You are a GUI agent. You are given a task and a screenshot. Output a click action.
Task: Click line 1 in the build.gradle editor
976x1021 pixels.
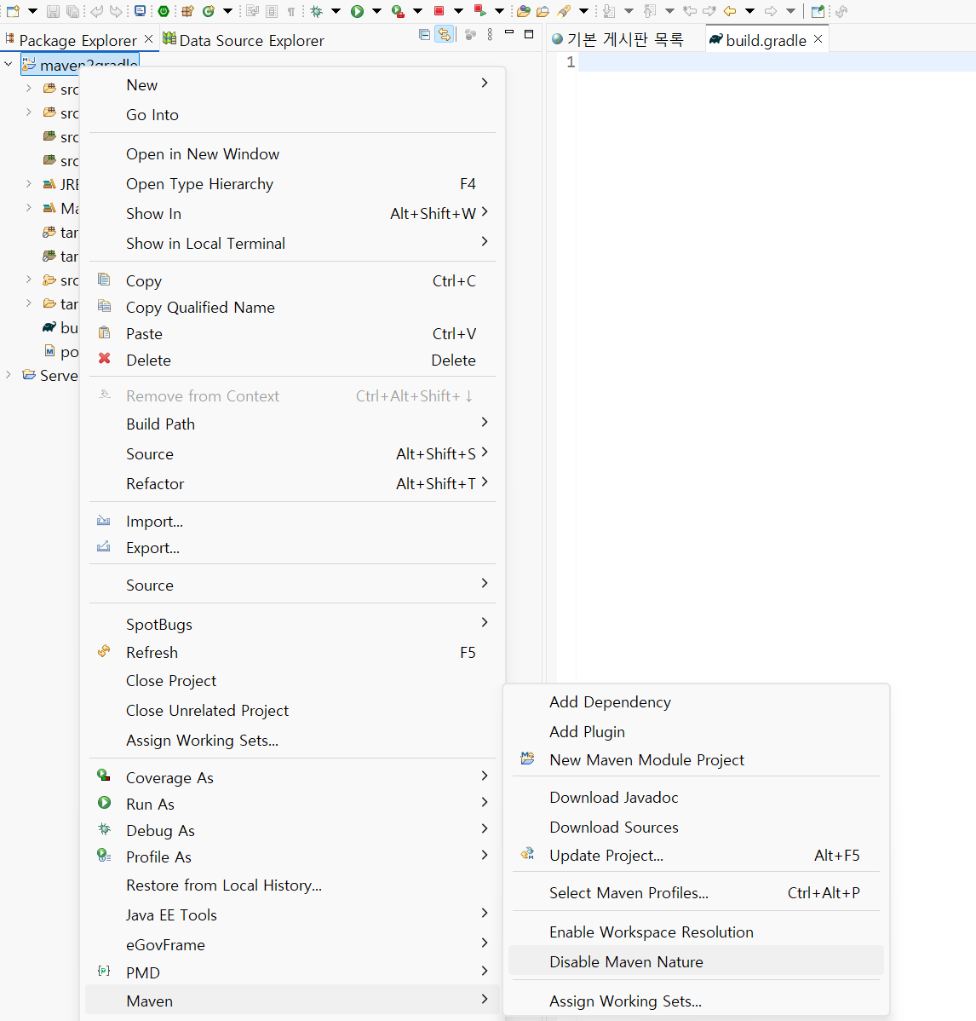tap(766, 62)
